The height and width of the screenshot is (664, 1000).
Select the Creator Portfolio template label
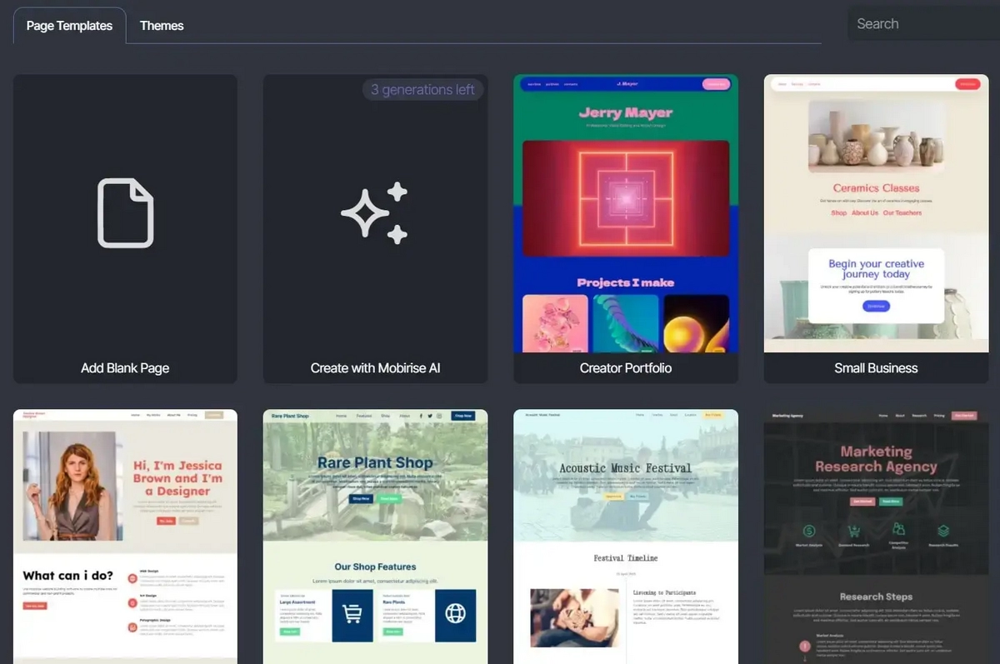pos(625,368)
